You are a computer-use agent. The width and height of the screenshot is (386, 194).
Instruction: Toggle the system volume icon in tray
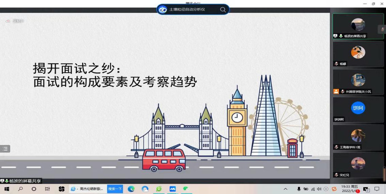tap(319, 189)
